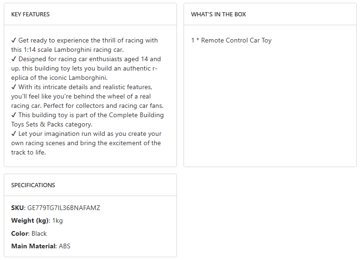Click the SPECIFICATIONS heading
The height and width of the screenshot is (260, 361).
33,185
